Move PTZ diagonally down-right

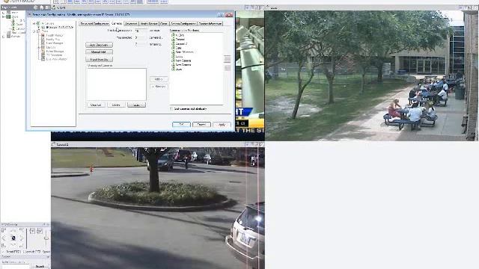(x=22, y=246)
